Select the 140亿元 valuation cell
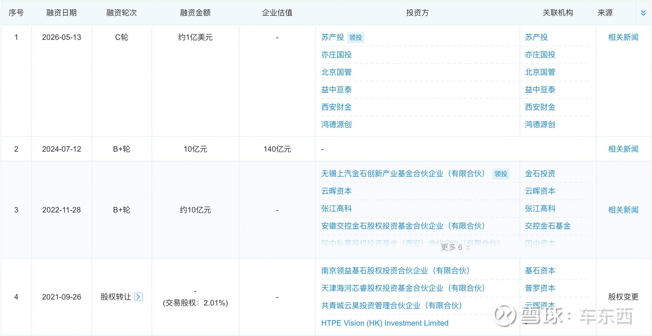 pyautogui.click(x=277, y=149)
